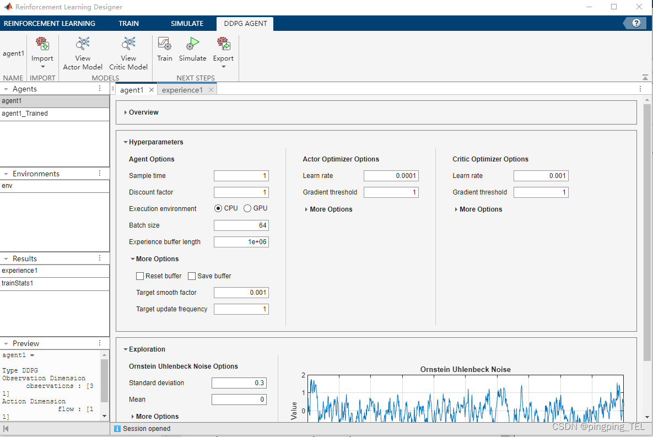Screen dimensions: 653x437
Task: Switch to the Simulate ribbon tab
Action: [187, 23]
